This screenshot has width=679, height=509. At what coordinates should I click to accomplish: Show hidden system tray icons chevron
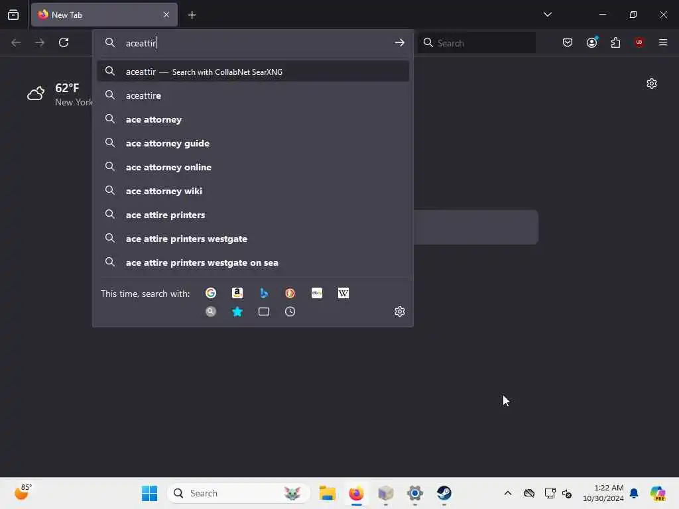508,493
